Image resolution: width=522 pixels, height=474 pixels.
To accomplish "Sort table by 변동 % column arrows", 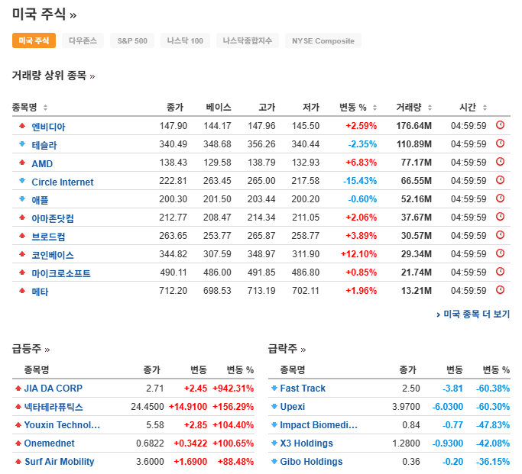I will (x=374, y=108).
